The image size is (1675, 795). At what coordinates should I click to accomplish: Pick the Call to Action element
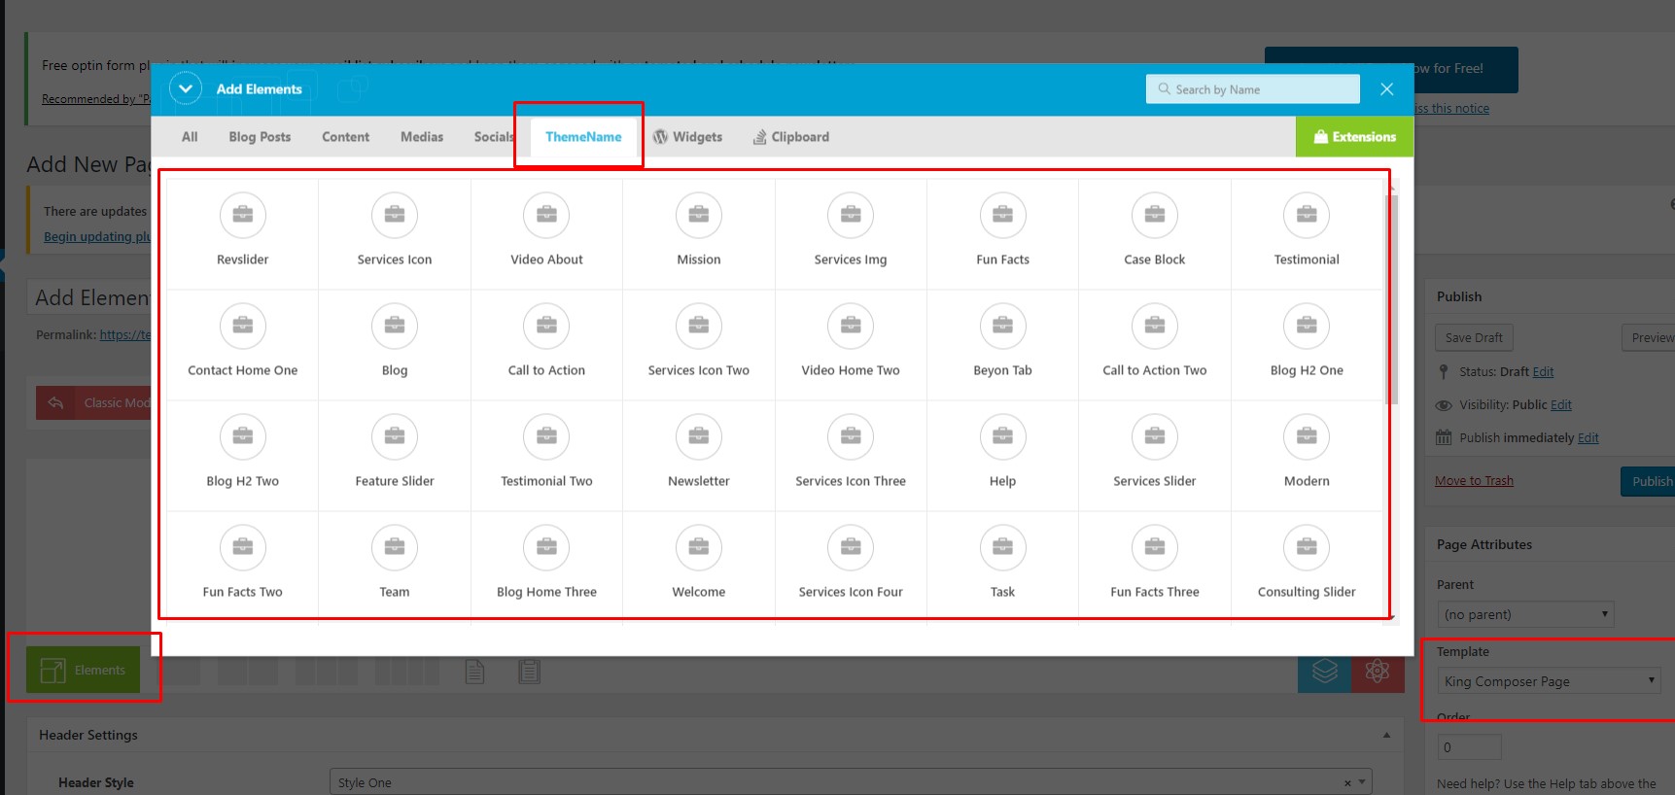click(546, 344)
